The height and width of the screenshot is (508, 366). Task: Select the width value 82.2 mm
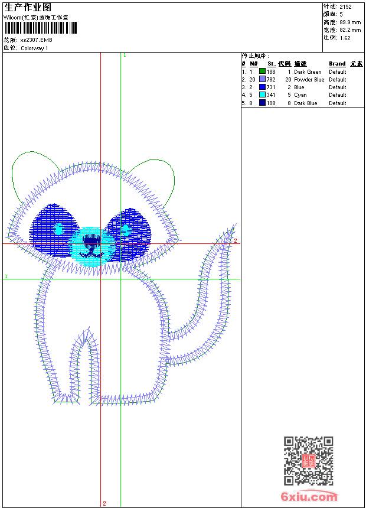pos(350,30)
